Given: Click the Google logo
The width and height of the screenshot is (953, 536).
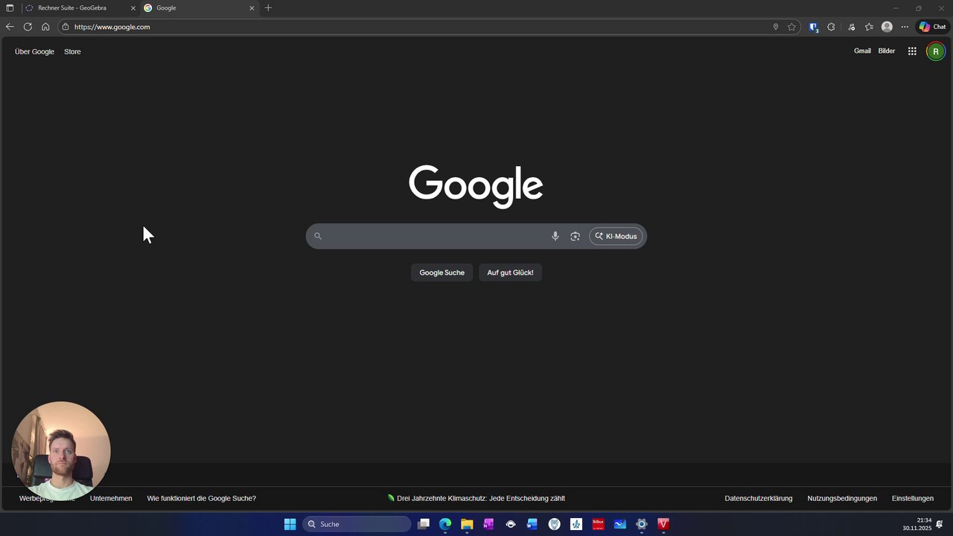Looking at the screenshot, I should point(476,185).
